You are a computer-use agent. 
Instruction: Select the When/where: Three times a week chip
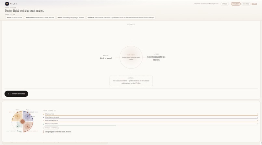point(40,18)
